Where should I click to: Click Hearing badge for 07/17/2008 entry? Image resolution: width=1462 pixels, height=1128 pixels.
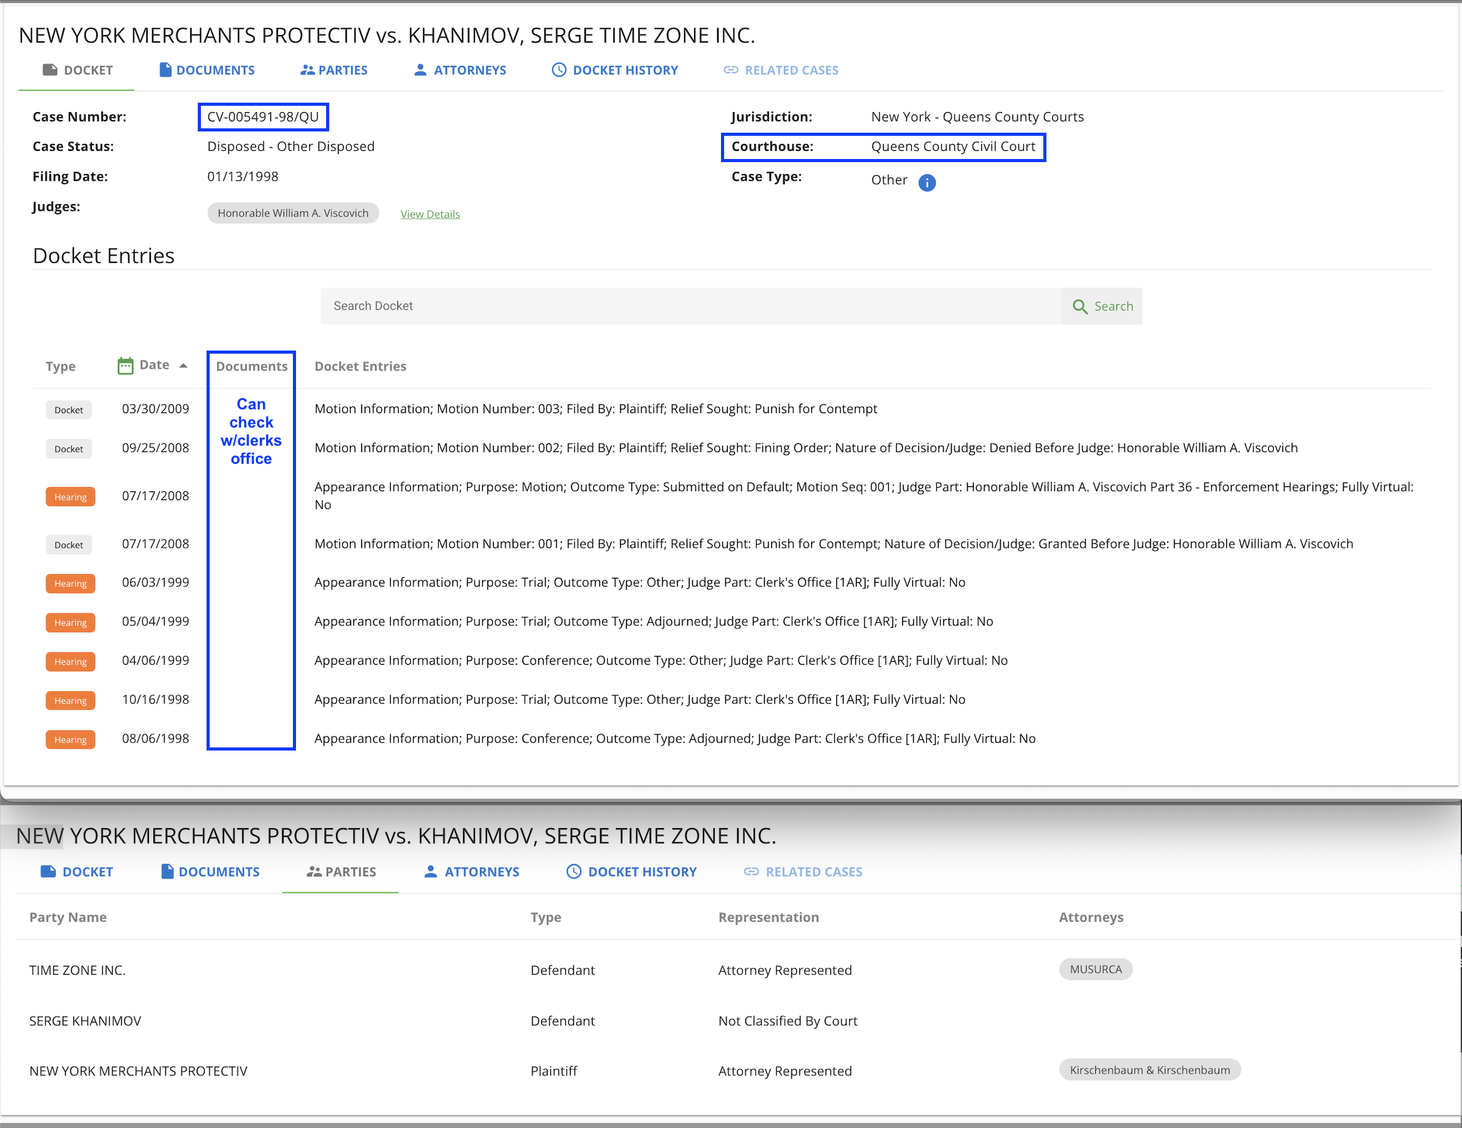click(70, 497)
